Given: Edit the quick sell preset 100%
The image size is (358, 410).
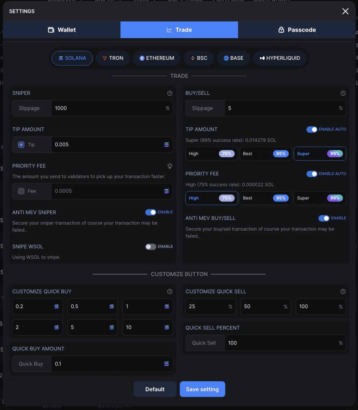Looking at the screenshot, I should [321, 306].
